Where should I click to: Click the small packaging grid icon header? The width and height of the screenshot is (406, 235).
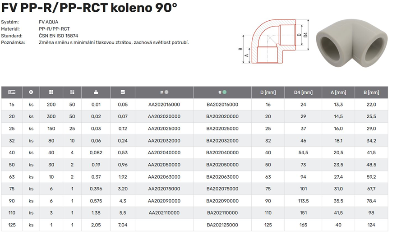point(72,92)
